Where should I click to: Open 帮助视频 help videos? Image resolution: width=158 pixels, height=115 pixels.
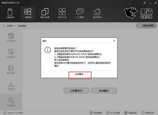click(148, 113)
